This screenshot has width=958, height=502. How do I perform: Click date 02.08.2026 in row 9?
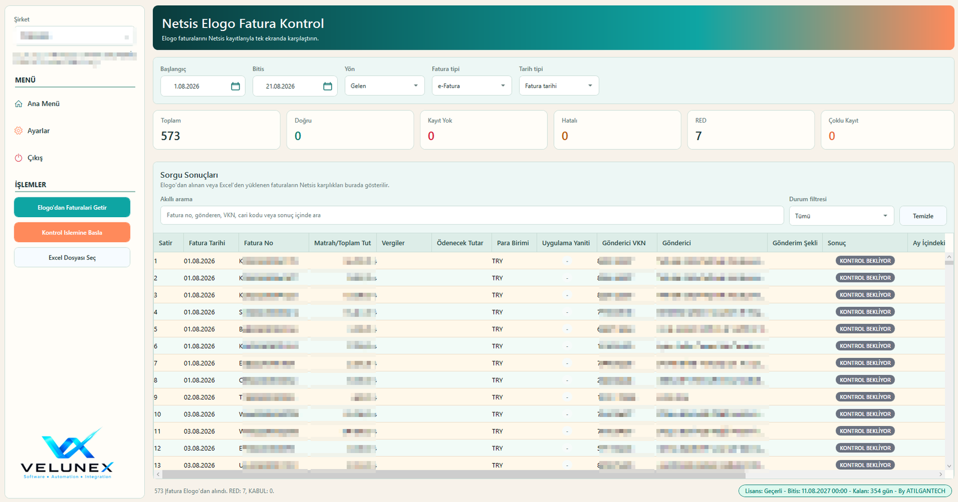199,397
